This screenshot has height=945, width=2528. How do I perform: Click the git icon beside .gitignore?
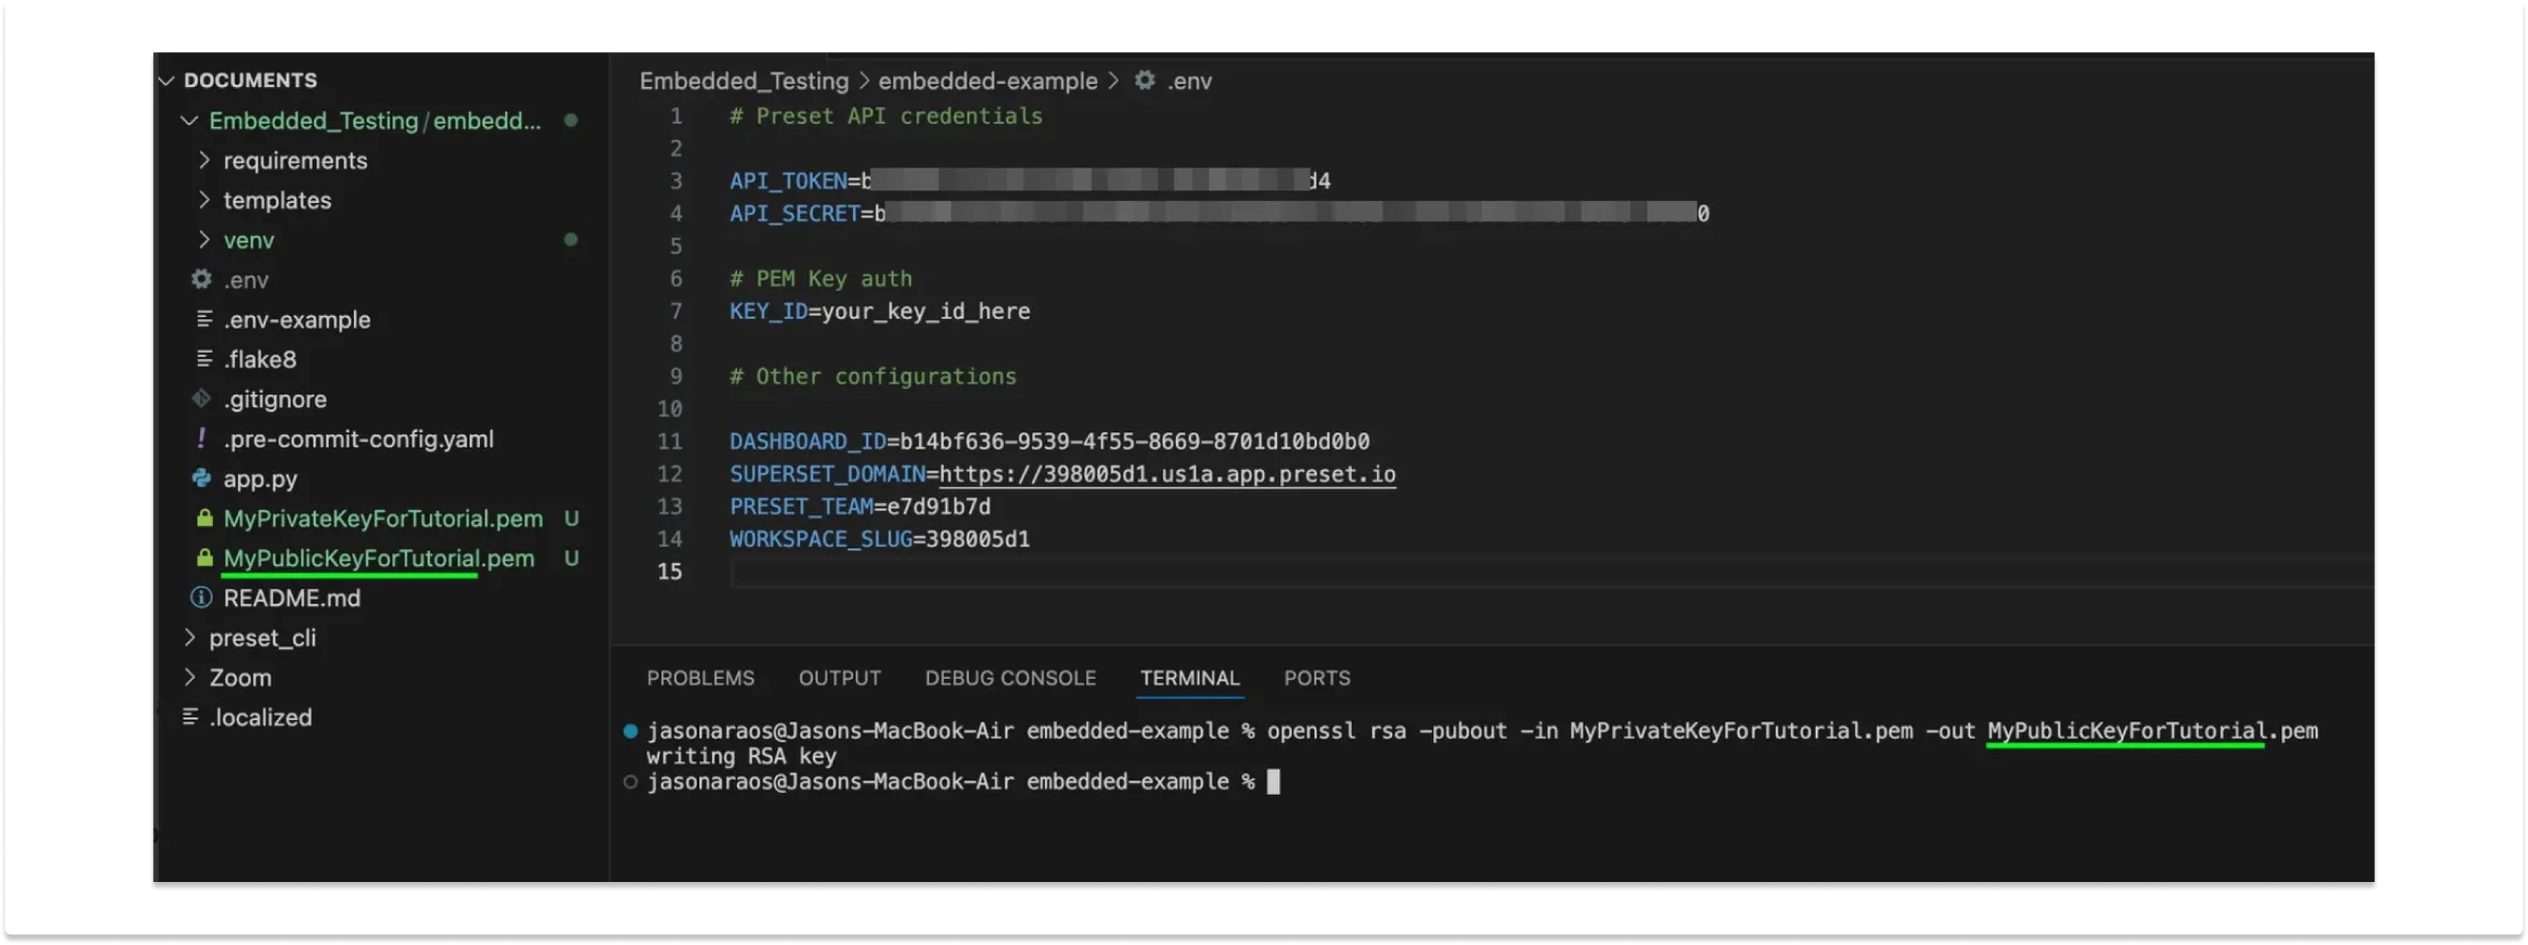[x=201, y=399]
